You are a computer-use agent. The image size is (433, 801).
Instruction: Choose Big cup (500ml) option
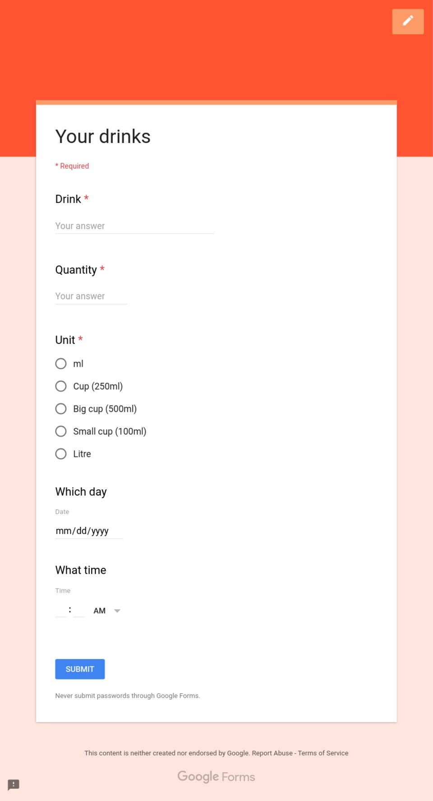pyautogui.click(x=60, y=409)
